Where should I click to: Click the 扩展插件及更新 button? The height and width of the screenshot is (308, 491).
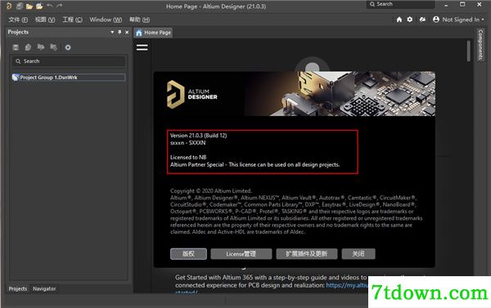point(307,253)
